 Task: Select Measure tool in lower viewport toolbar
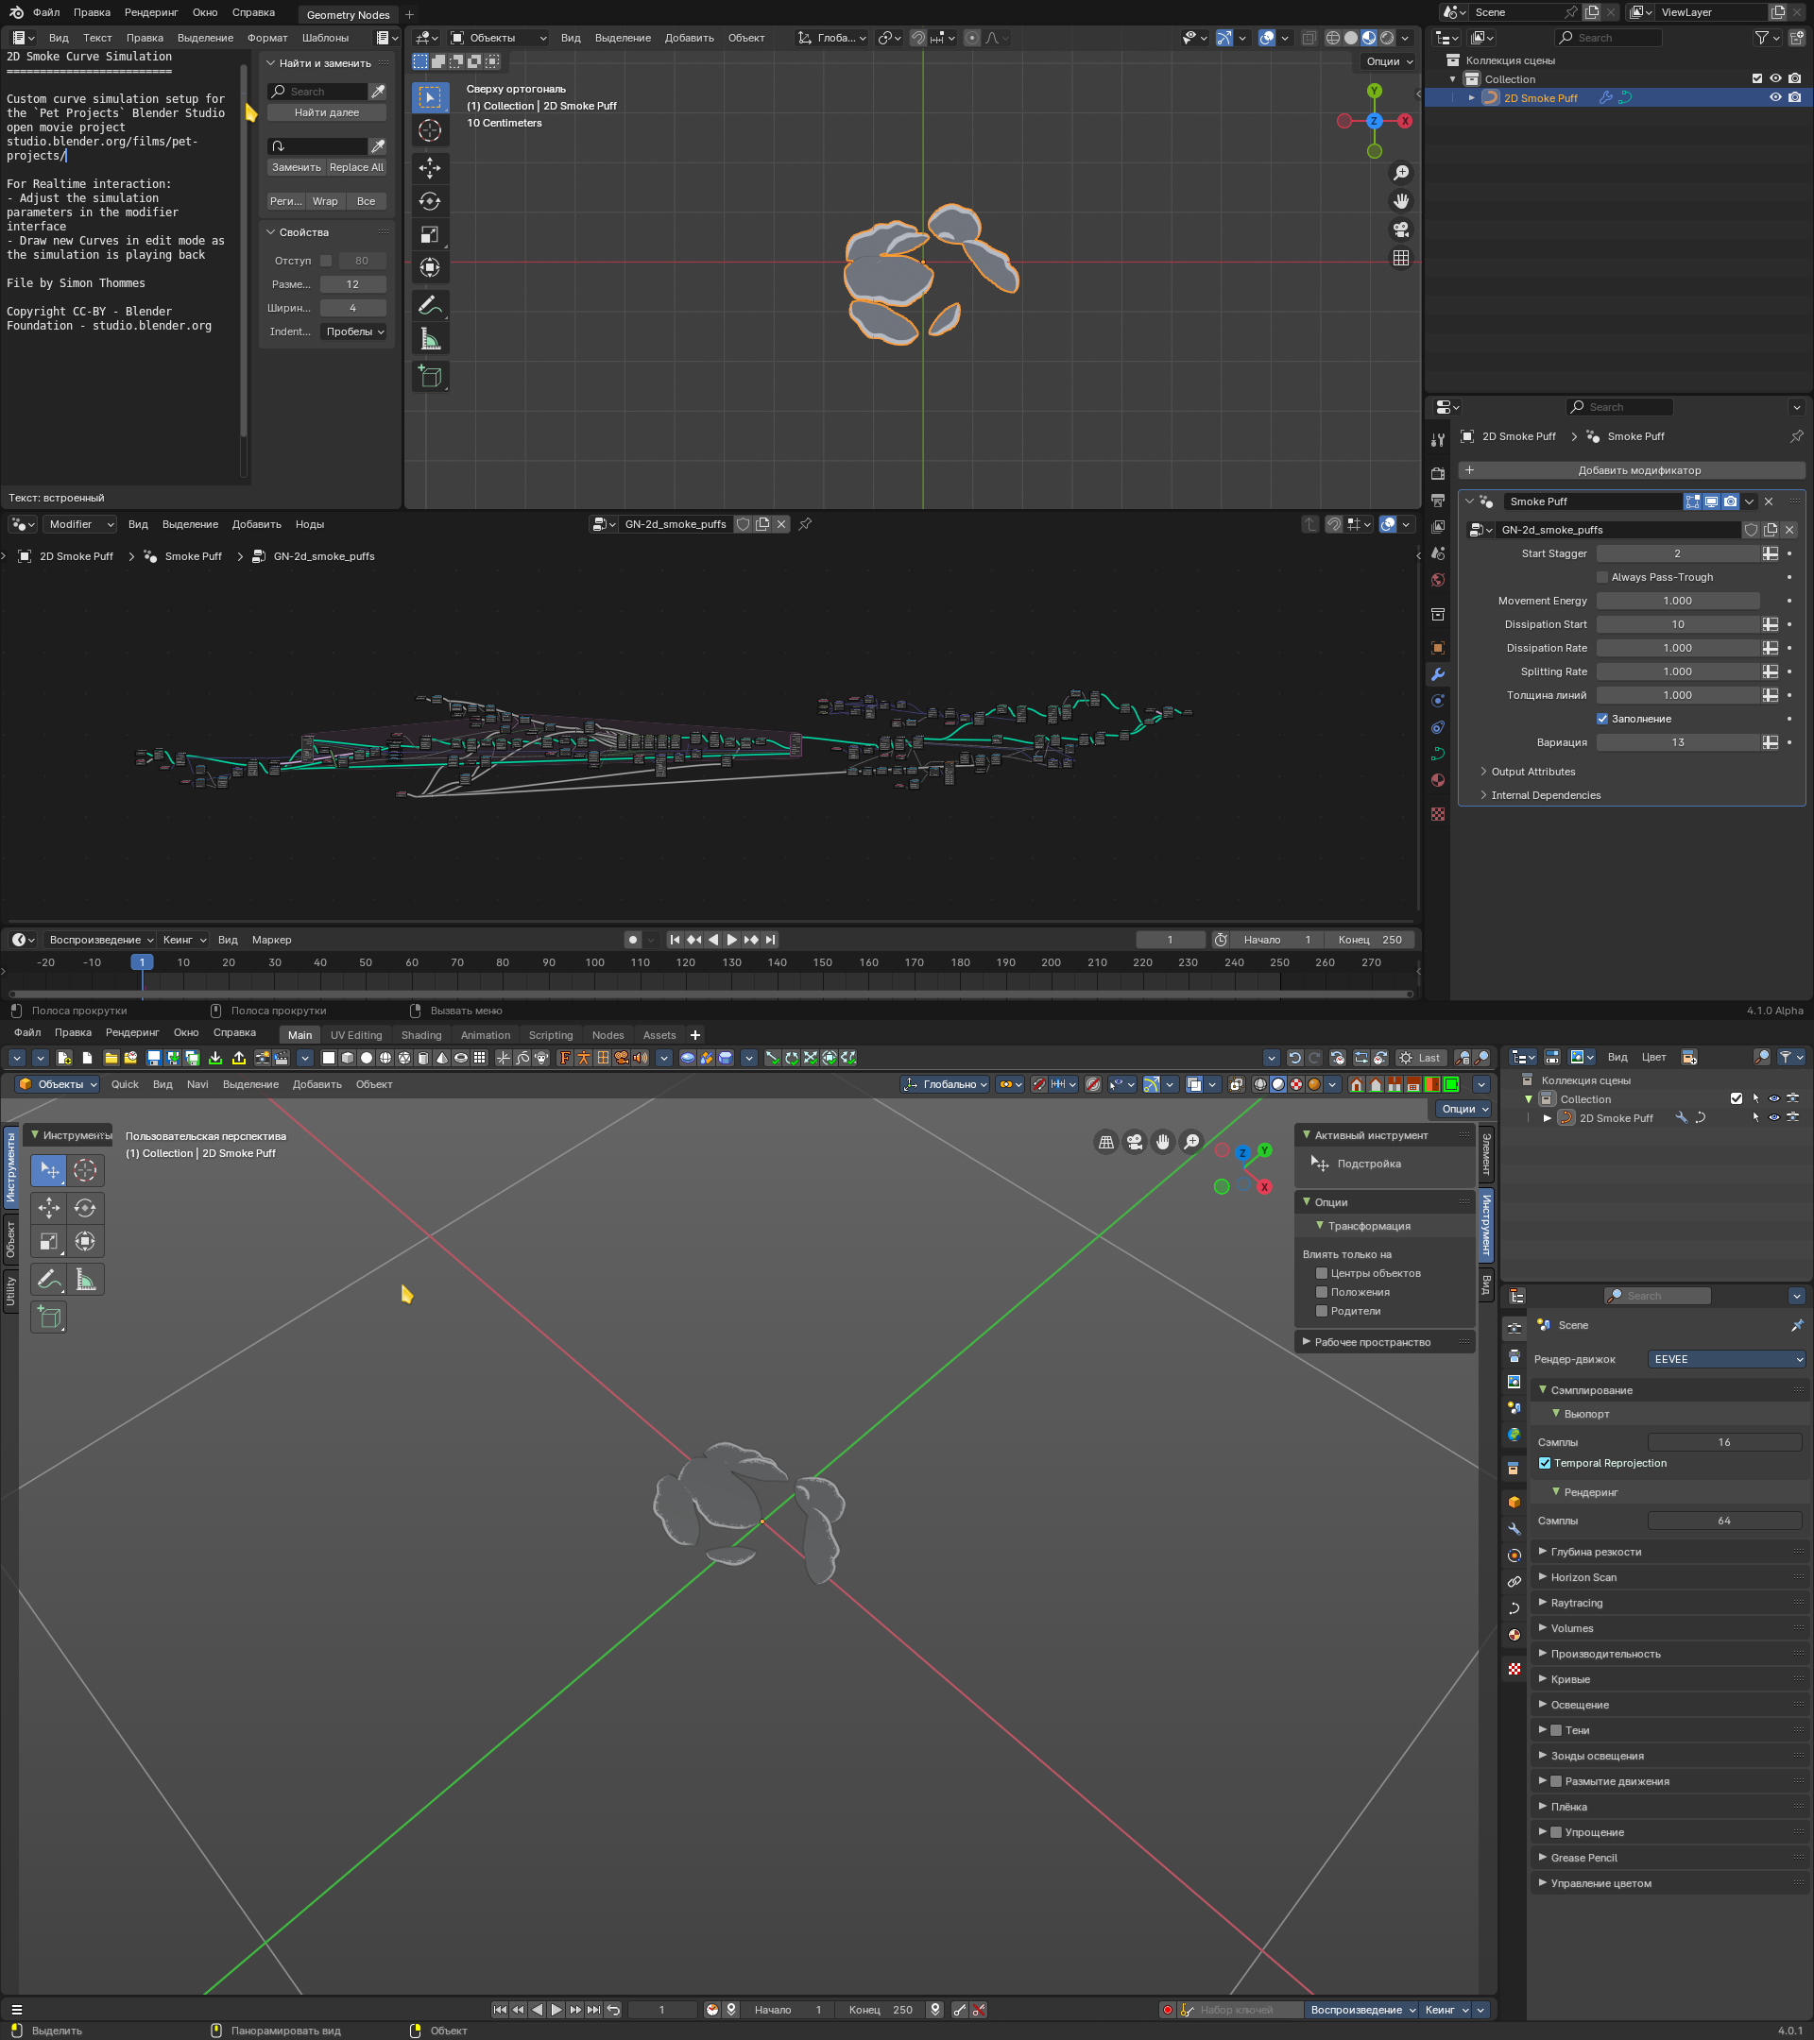[85, 1280]
